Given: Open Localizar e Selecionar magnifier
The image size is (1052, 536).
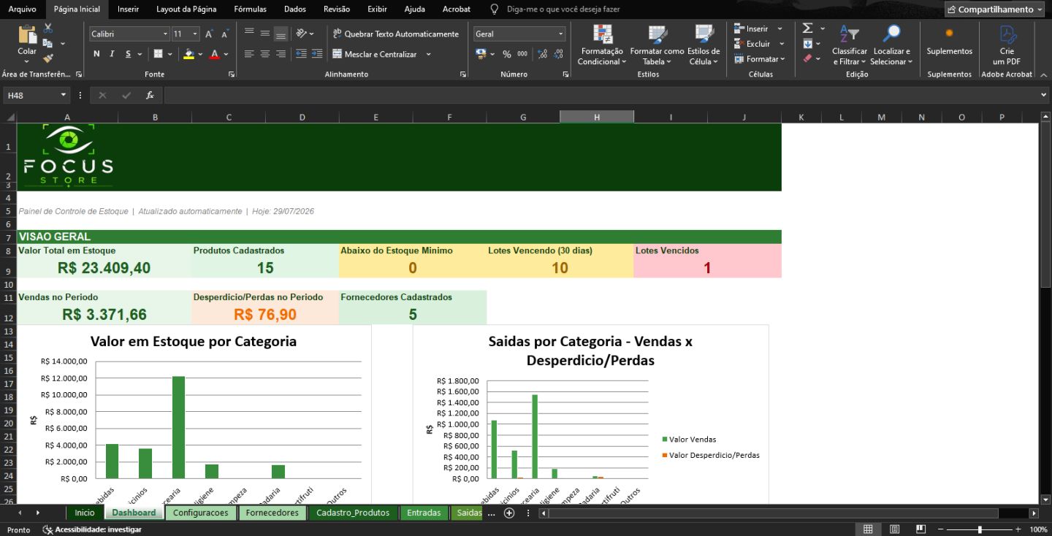Looking at the screenshot, I should point(891,45).
